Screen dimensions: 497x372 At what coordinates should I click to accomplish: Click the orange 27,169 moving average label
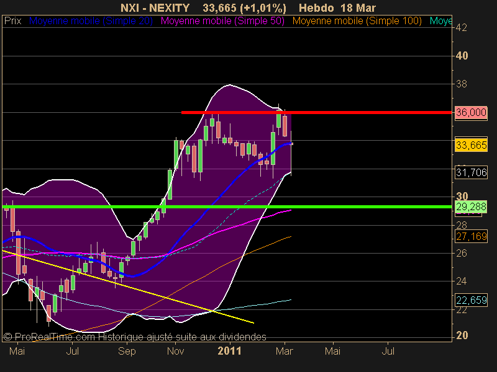pos(471,236)
